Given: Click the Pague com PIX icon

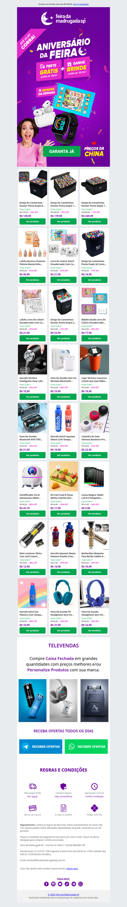Looking at the screenshot, I should coord(94,808).
